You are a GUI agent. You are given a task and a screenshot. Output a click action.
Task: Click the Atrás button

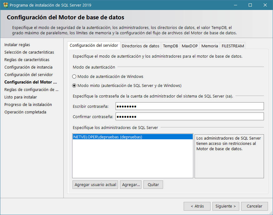197,206
